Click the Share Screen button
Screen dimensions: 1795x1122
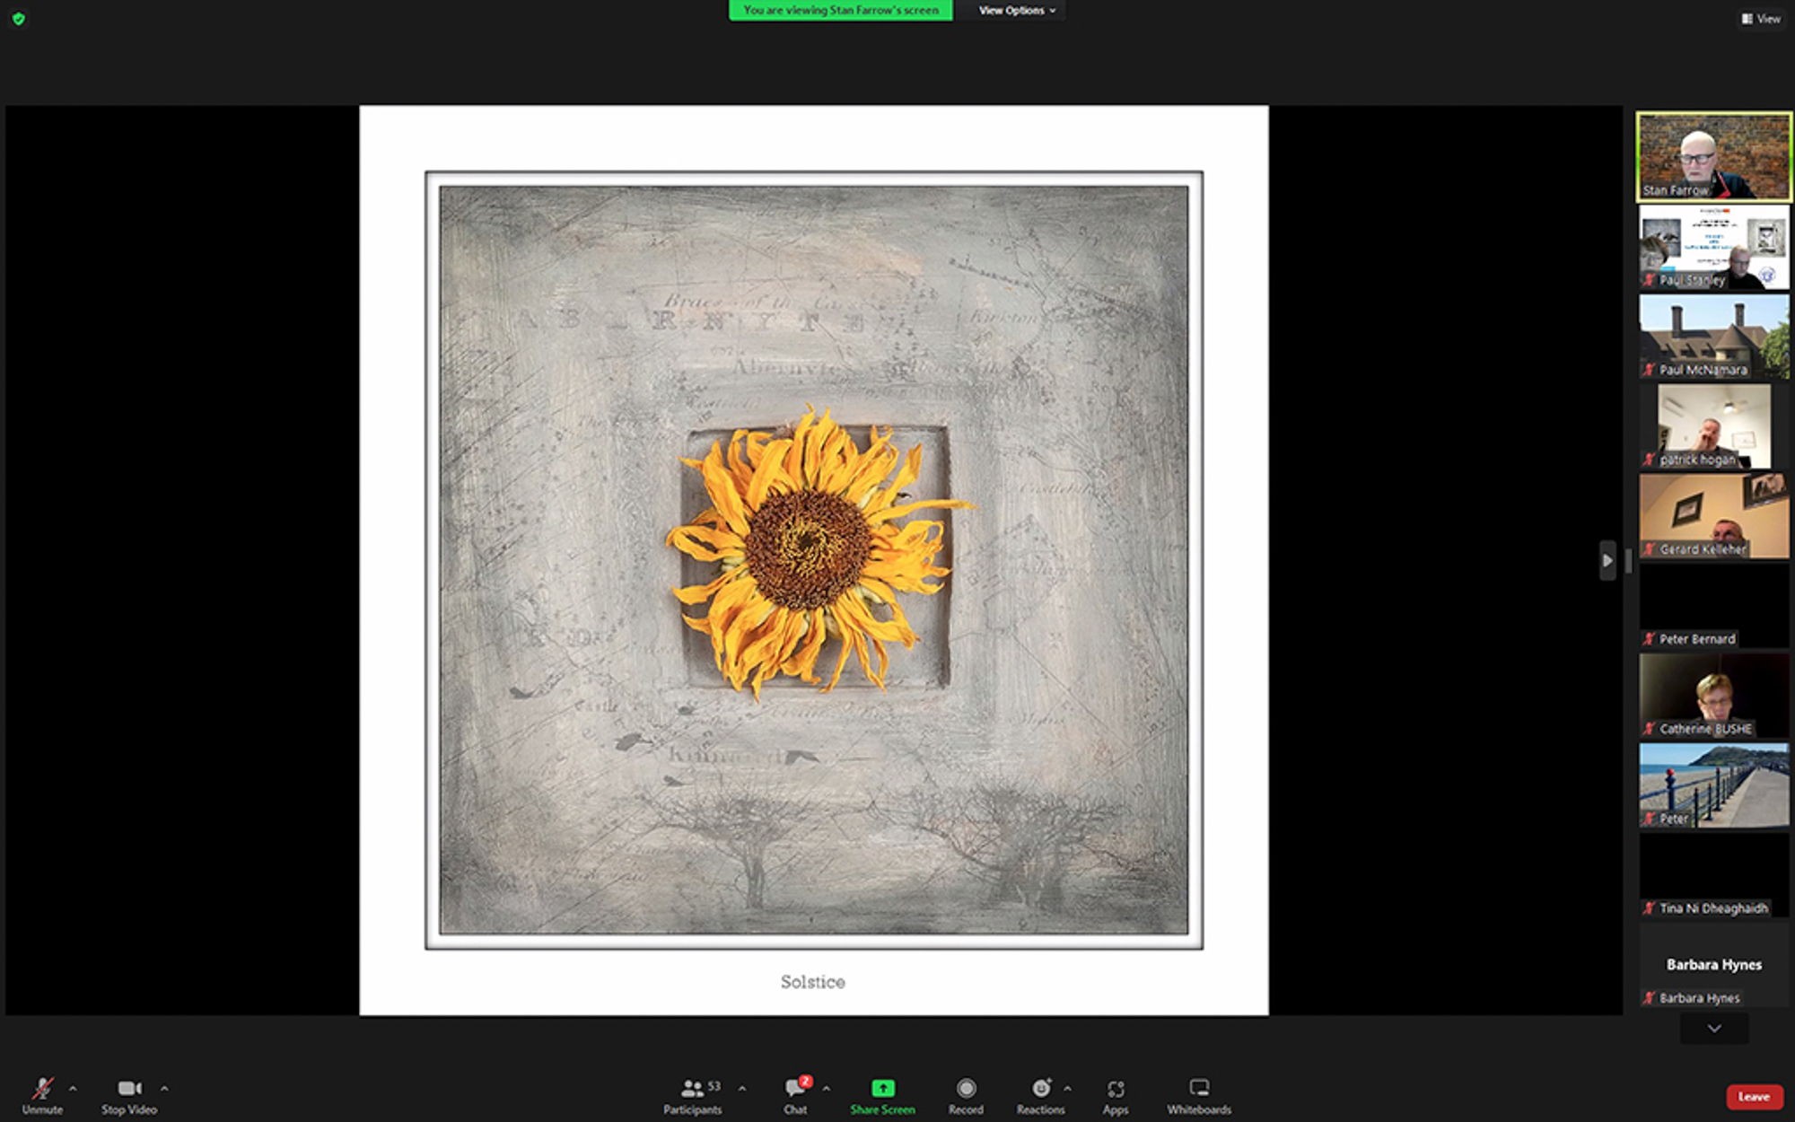(883, 1095)
